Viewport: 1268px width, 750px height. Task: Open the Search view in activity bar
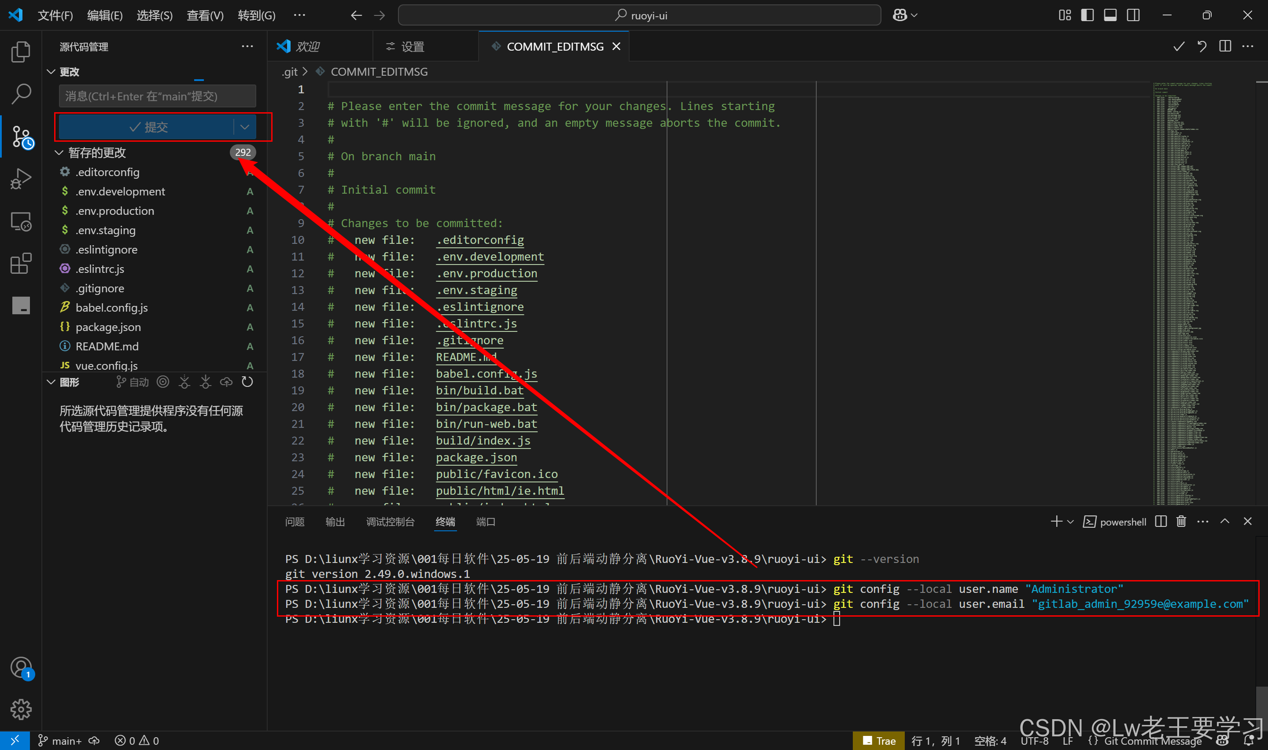21,94
